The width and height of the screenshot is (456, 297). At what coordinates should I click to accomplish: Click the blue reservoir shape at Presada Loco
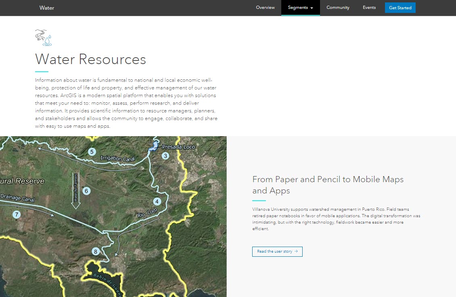155,147
